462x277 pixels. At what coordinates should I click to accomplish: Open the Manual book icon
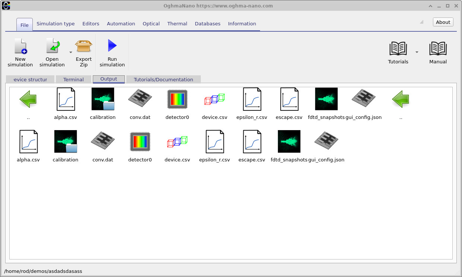[x=438, y=49]
